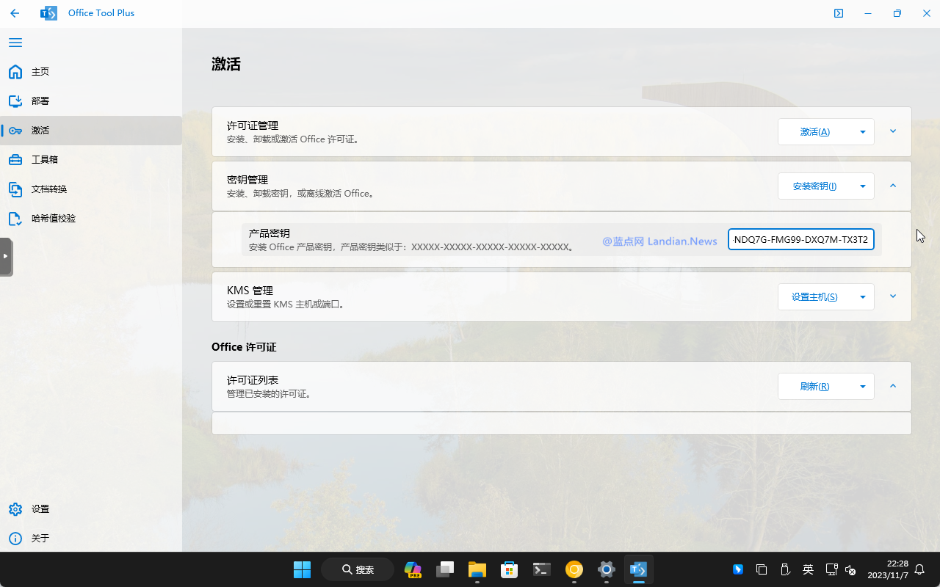The width and height of the screenshot is (940, 587).
Task: Open the 主页 home page
Action: 40,72
